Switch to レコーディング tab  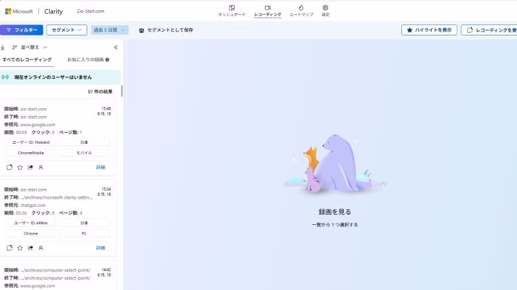click(268, 10)
